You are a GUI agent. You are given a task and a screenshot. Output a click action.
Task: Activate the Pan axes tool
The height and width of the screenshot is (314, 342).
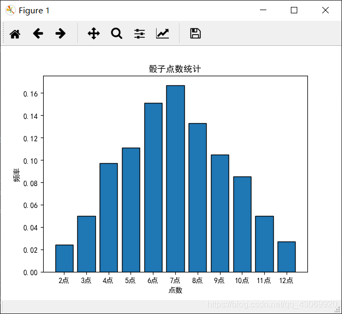tap(94, 34)
